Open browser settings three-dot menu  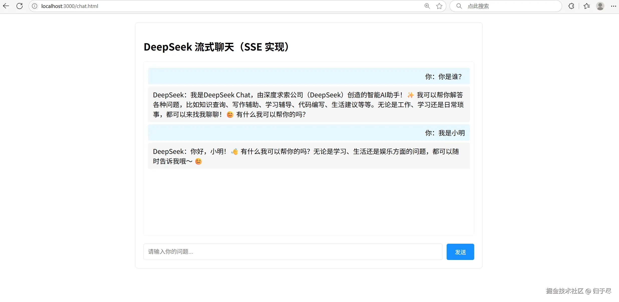pyautogui.click(x=613, y=6)
